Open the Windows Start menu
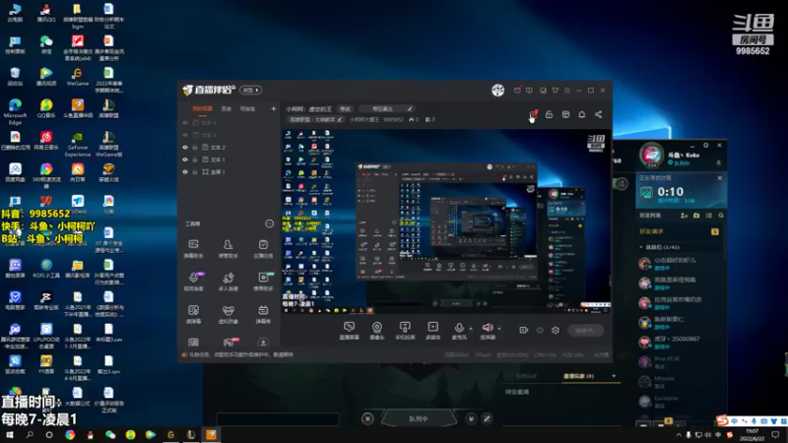The height and width of the screenshot is (443, 788). click(10, 435)
